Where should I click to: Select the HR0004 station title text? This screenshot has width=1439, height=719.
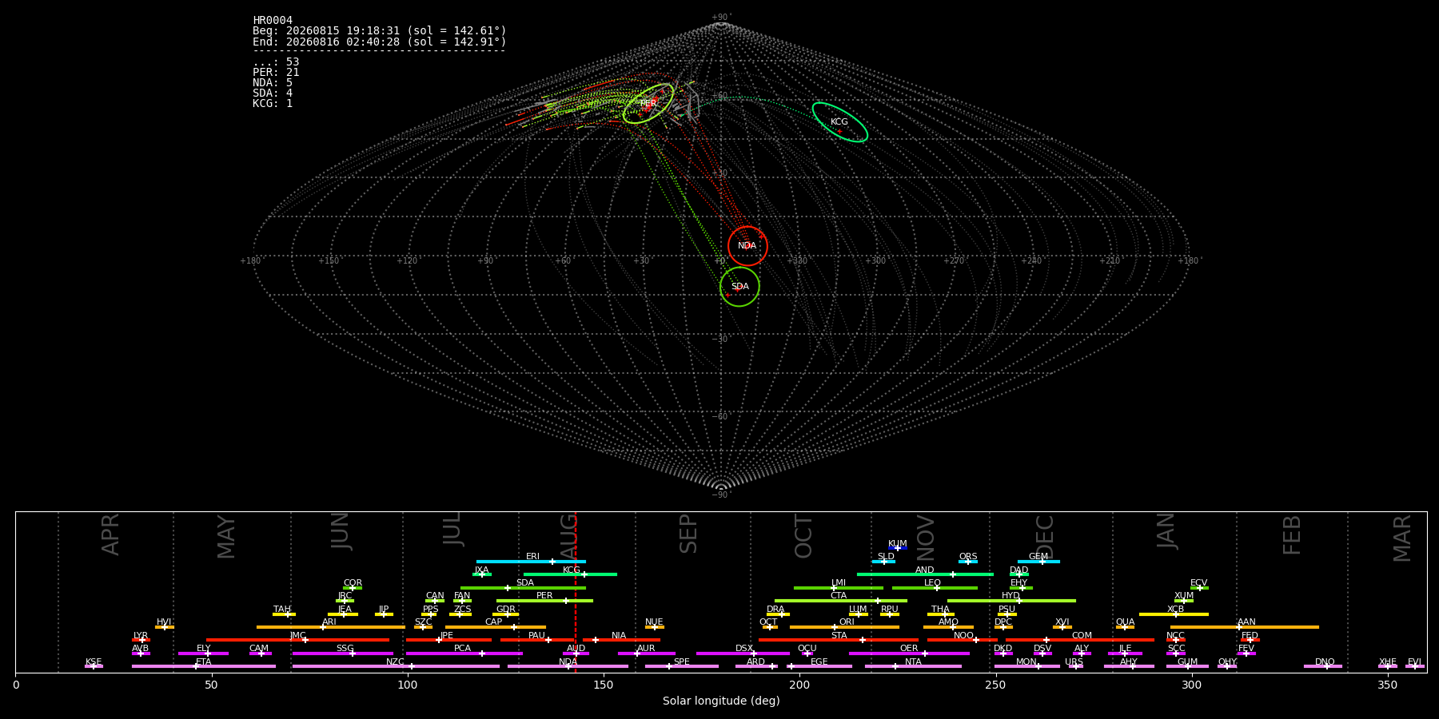pos(273,20)
